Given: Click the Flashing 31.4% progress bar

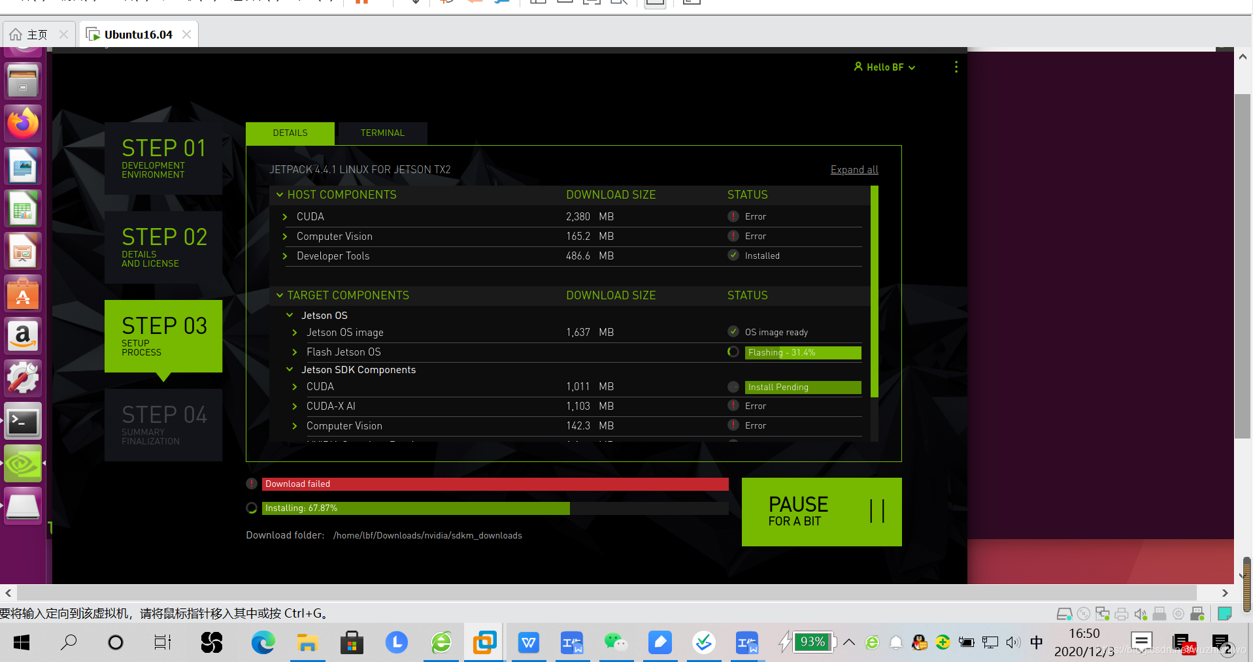Looking at the screenshot, I should tap(803, 352).
